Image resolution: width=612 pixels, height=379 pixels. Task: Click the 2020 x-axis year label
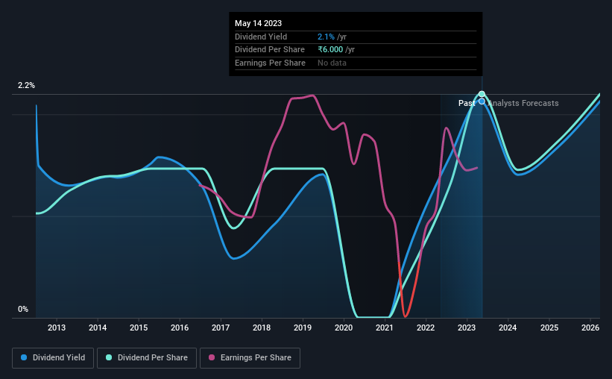(344, 328)
